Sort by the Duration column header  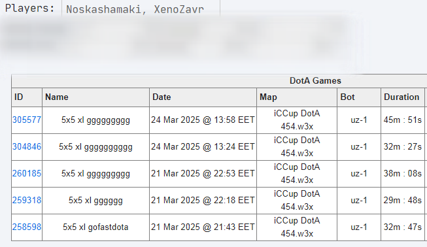(x=403, y=97)
